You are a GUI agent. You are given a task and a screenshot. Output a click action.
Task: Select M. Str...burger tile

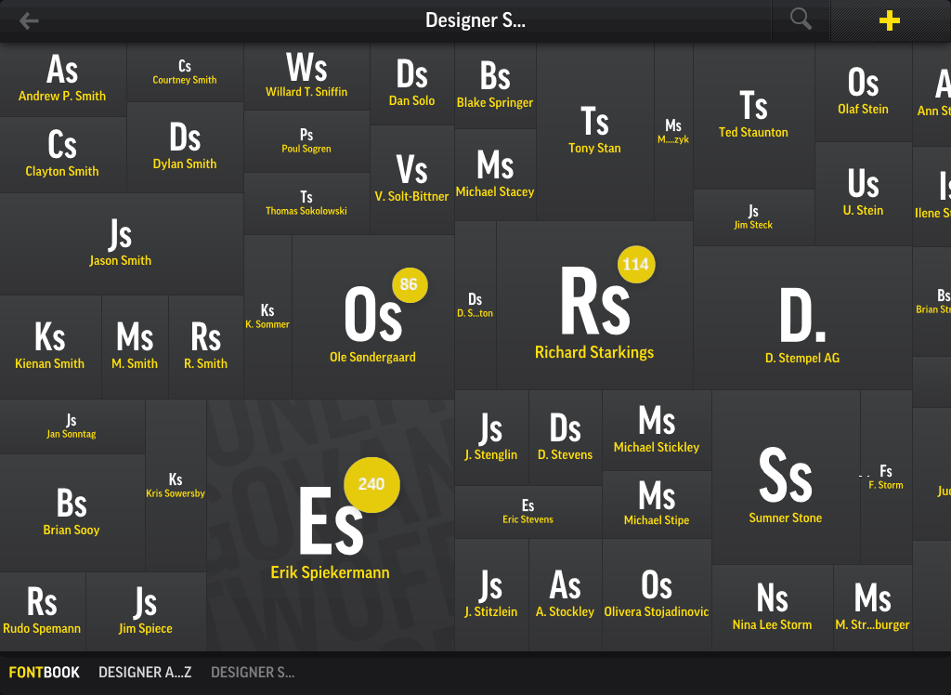click(873, 608)
